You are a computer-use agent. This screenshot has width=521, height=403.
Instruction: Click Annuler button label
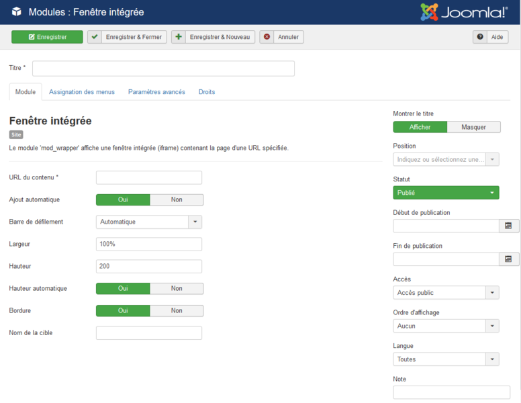click(289, 37)
